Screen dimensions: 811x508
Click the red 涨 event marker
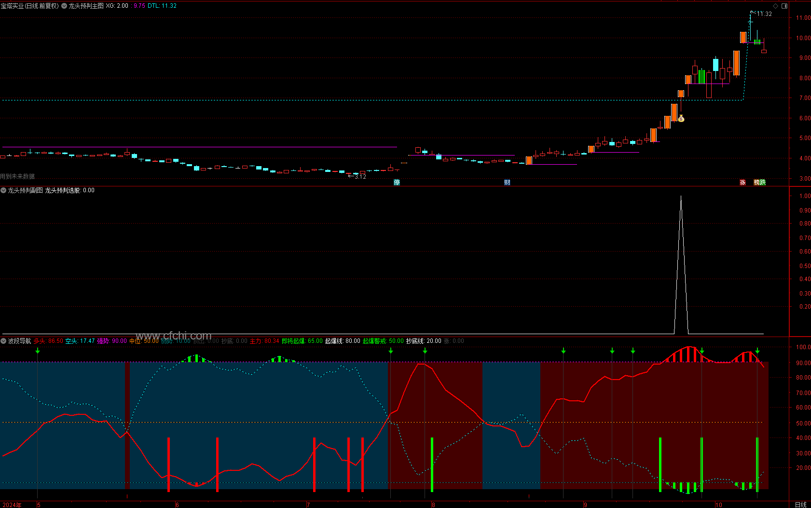coord(742,182)
